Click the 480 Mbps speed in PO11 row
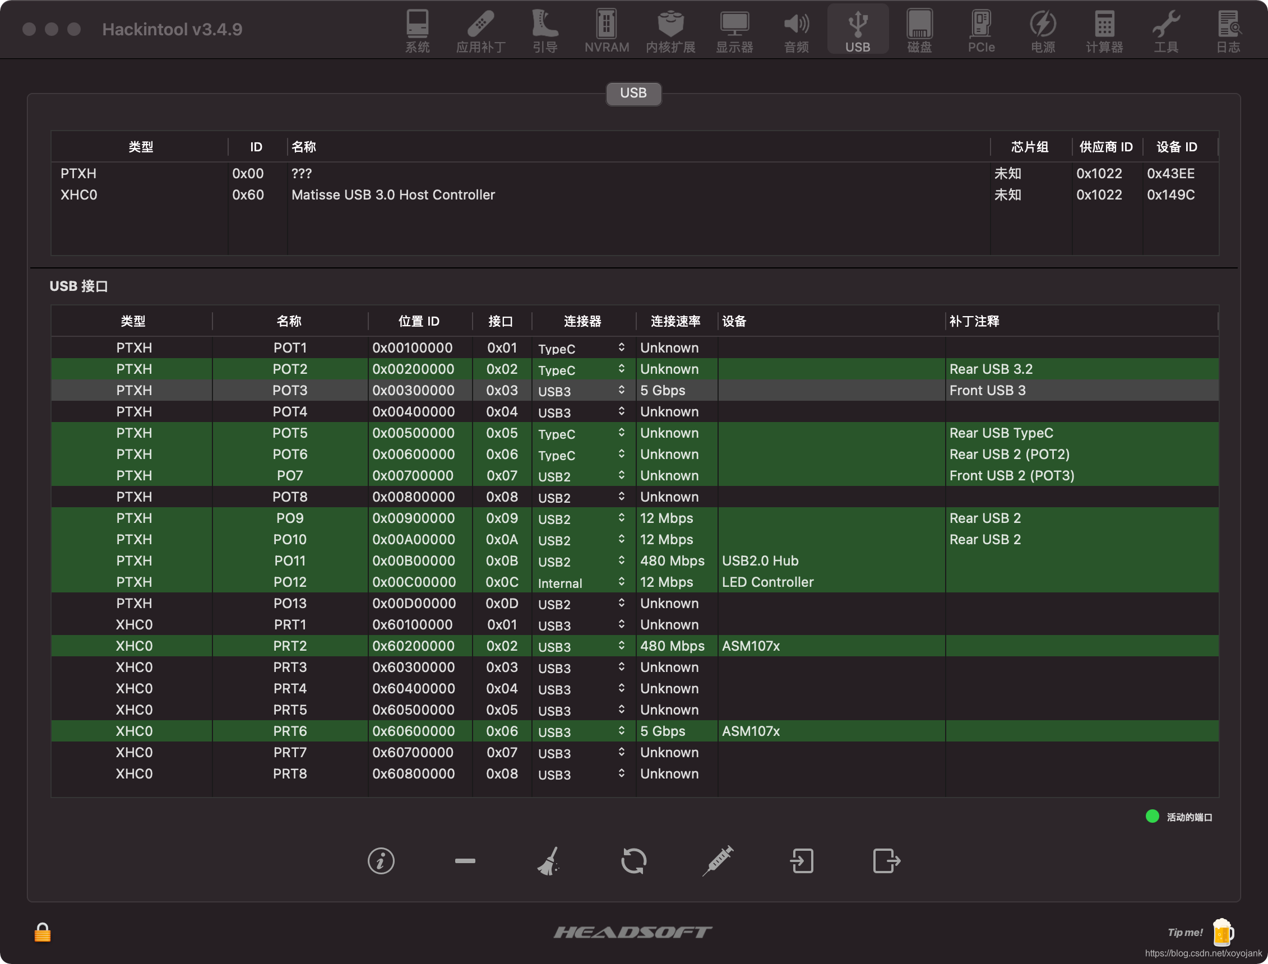Image resolution: width=1268 pixels, height=964 pixels. [673, 560]
